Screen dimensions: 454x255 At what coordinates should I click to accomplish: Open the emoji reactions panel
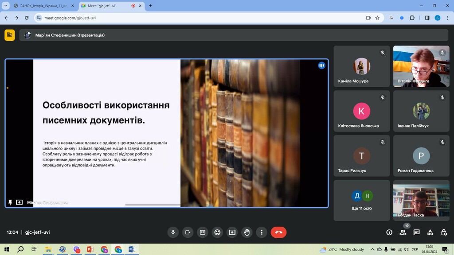pos(217,232)
